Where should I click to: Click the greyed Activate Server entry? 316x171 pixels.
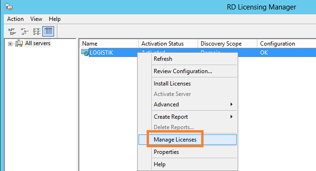[187, 94]
